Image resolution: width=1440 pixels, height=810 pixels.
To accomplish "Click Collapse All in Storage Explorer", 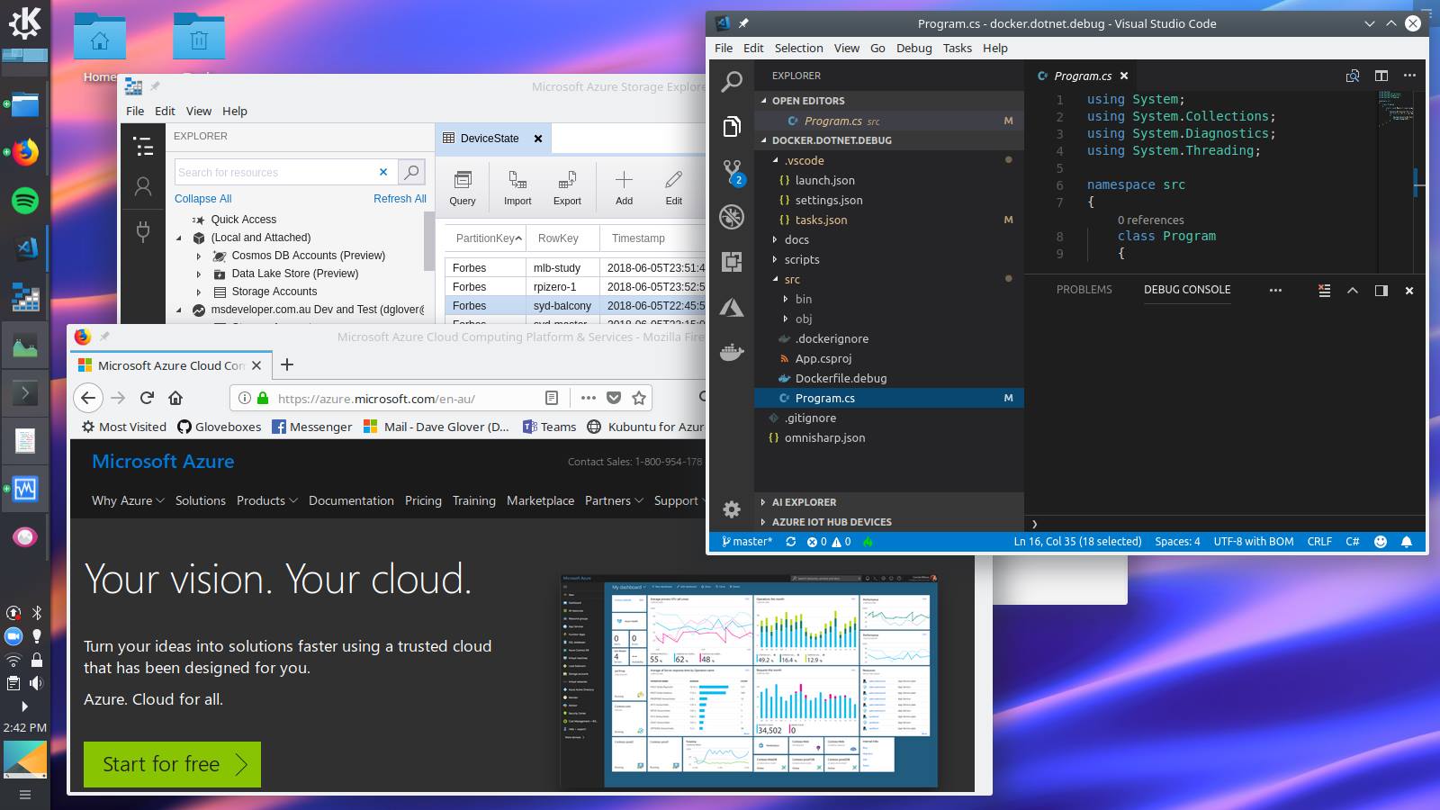I will 202,199.
